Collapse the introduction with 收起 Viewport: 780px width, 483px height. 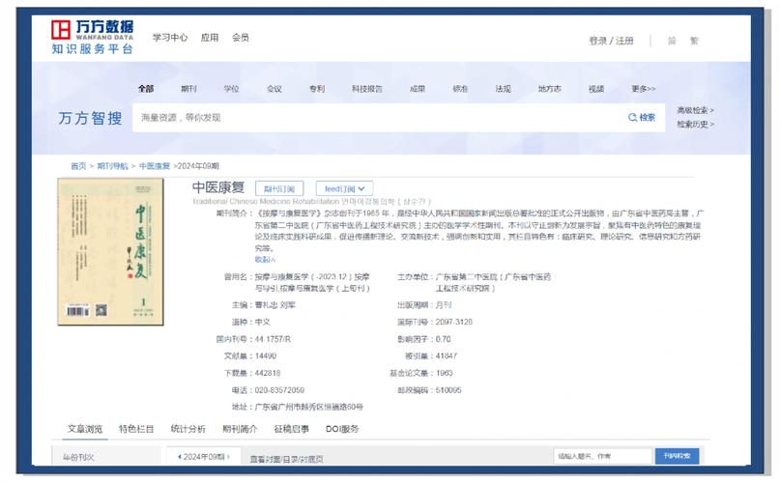(x=265, y=260)
